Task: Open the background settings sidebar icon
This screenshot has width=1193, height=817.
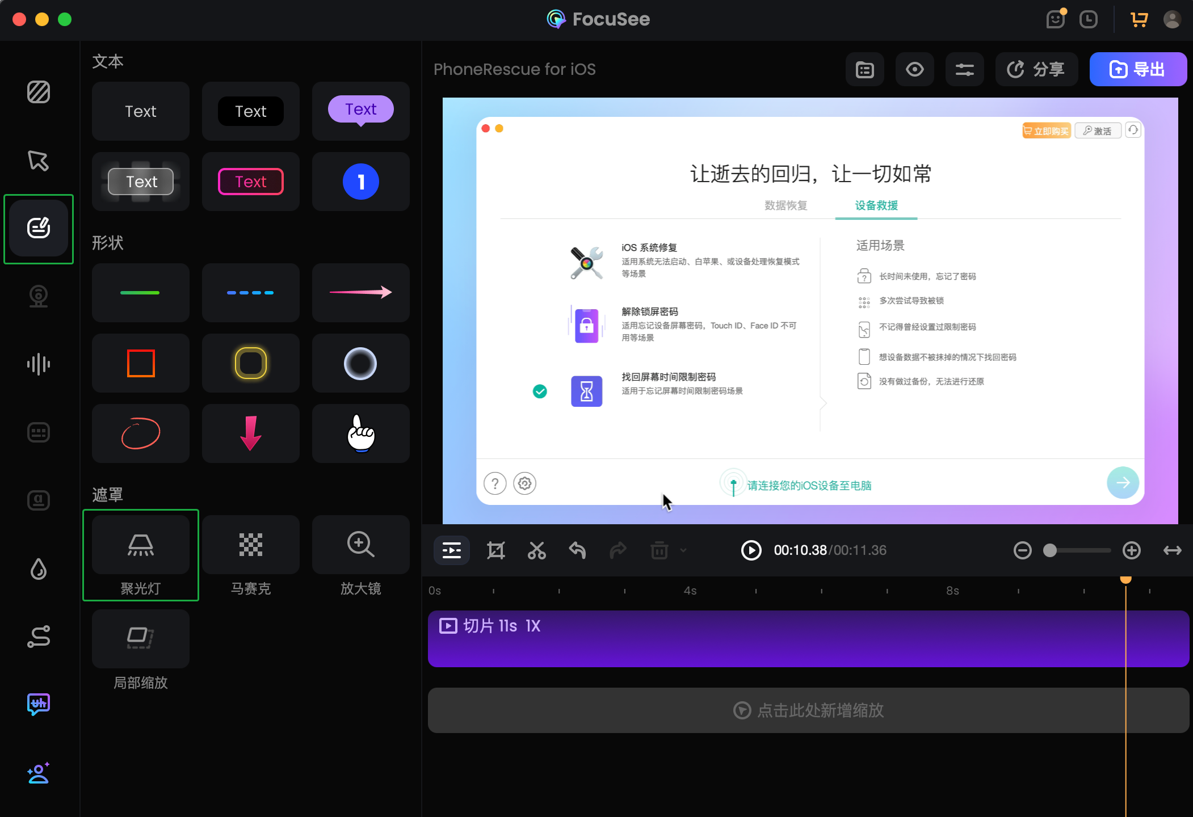Action: pos(39,92)
